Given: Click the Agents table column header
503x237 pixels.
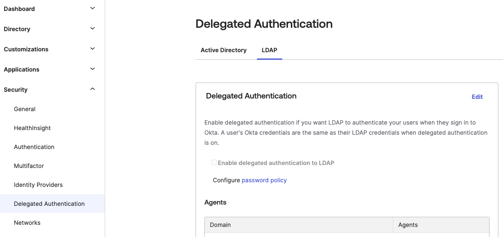Looking at the screenshot, I should pyautogui.click(x=408, y=225).
